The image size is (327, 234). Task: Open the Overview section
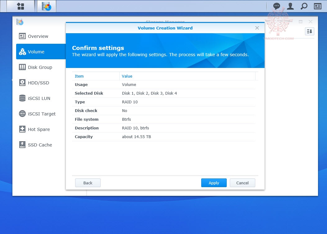[x=41, y=36]
